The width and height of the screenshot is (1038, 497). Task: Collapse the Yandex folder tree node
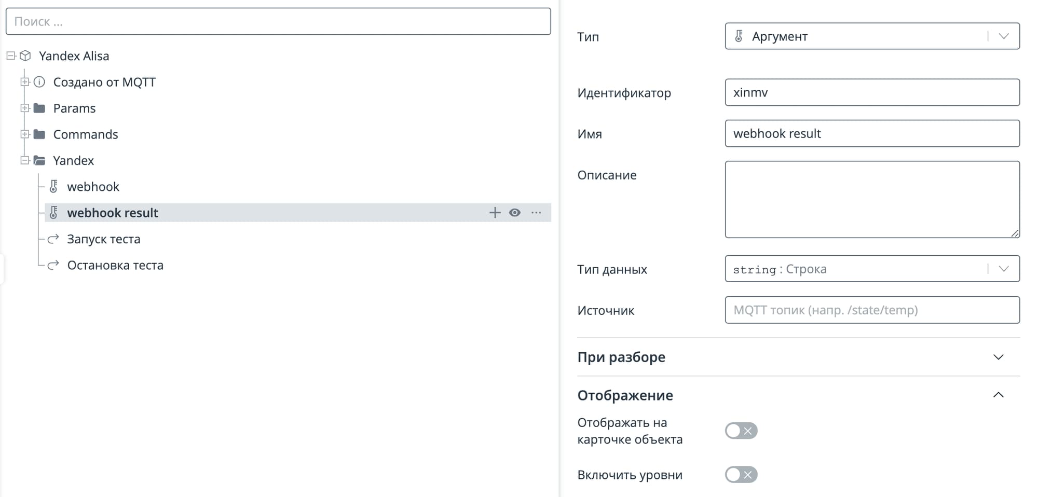pyautogui.click(x=24, y=160)
